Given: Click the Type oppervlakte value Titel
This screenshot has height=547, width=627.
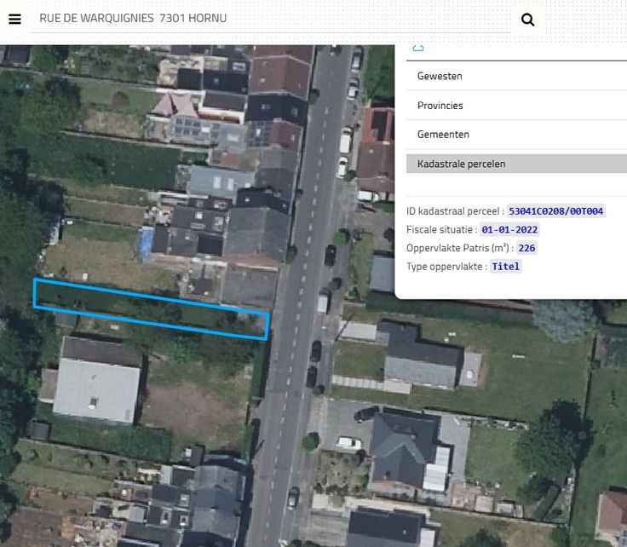Looking at the screenshot, I should point(505,267).
